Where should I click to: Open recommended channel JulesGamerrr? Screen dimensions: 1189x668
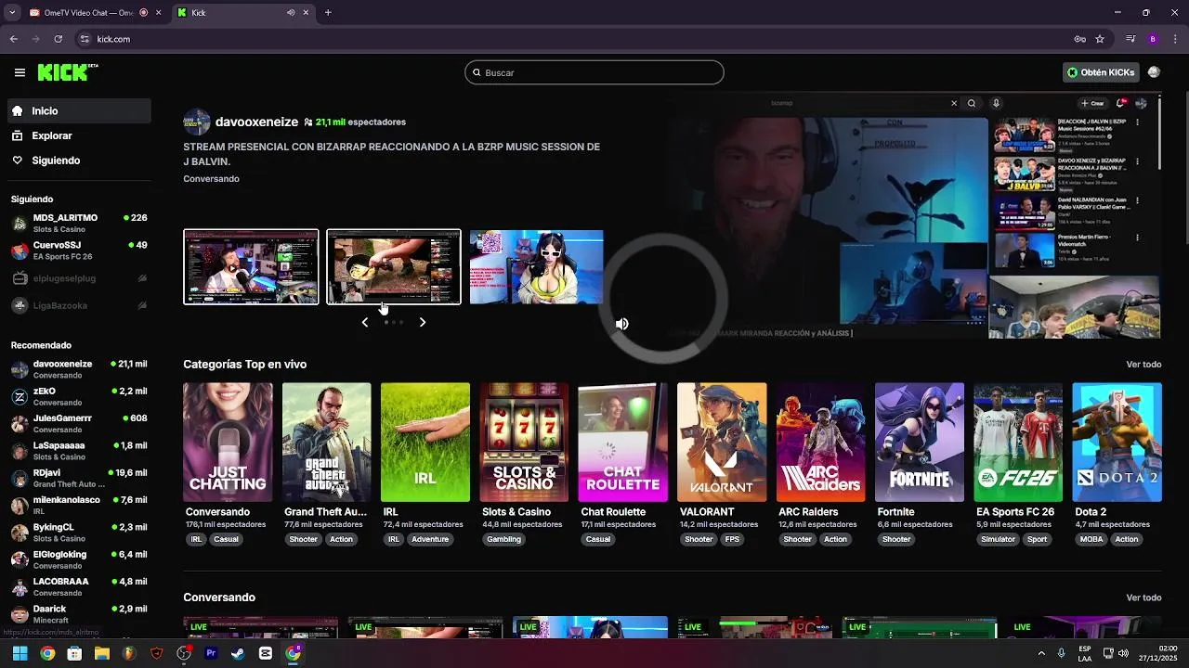pyautogui.click(x=79, y=423)
